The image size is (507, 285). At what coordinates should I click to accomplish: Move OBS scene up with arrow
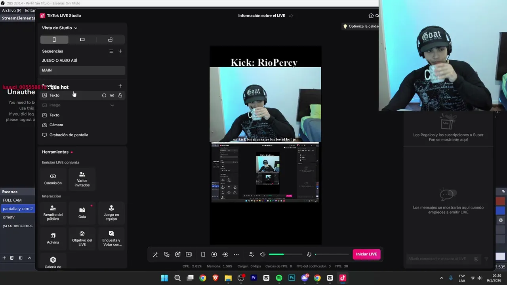29,258
